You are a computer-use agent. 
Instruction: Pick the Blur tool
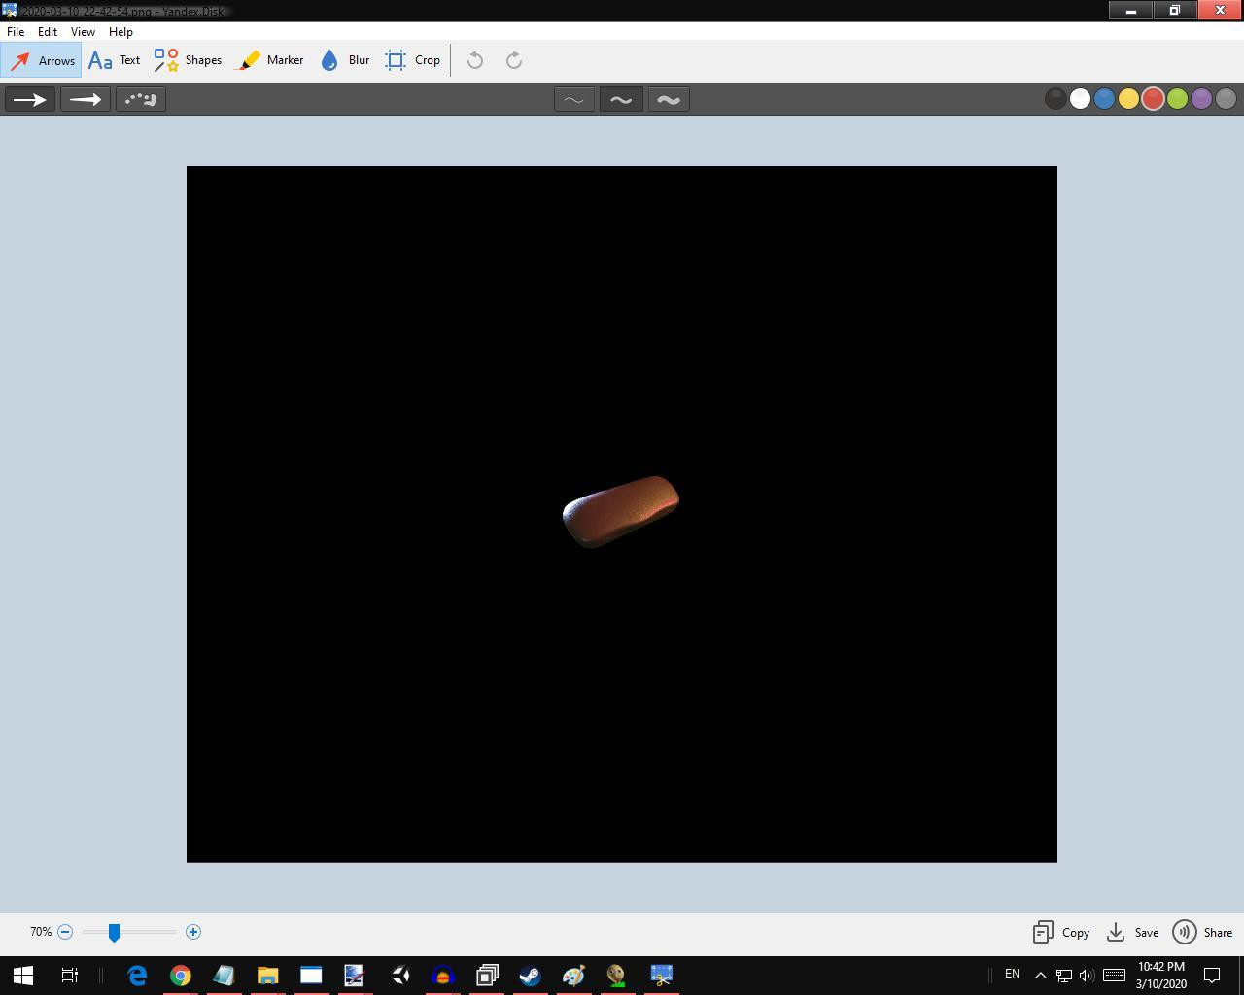(x=344, y=60)
